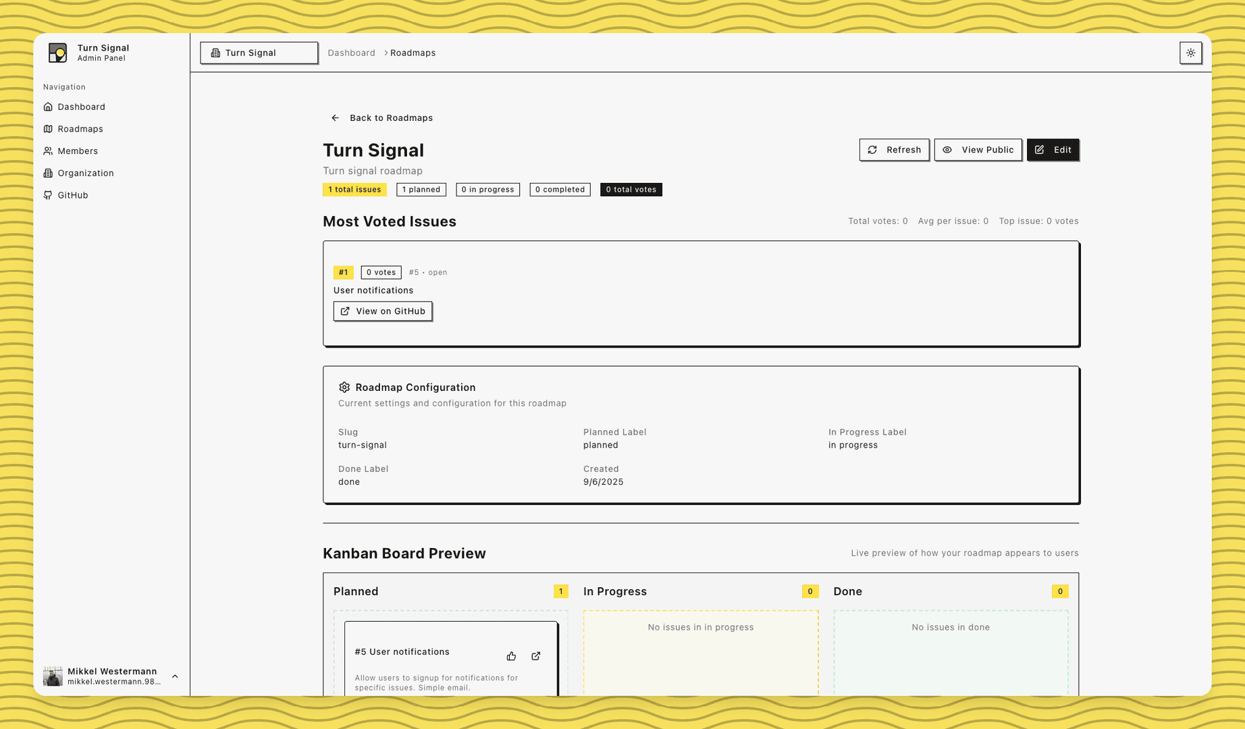Screen dimensions: 1245x729
Task: Open View on GitHub
Action: coord(382,311)
